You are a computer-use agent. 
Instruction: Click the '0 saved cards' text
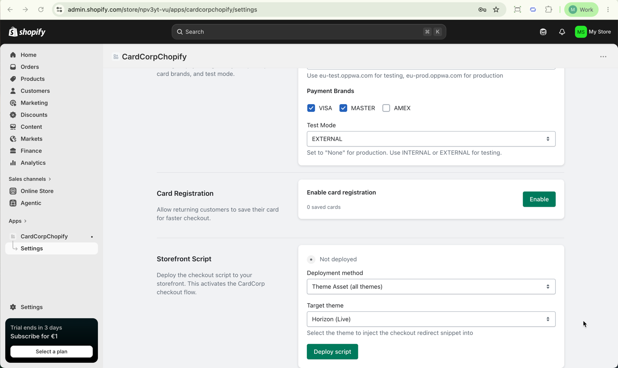click(324, 207)
